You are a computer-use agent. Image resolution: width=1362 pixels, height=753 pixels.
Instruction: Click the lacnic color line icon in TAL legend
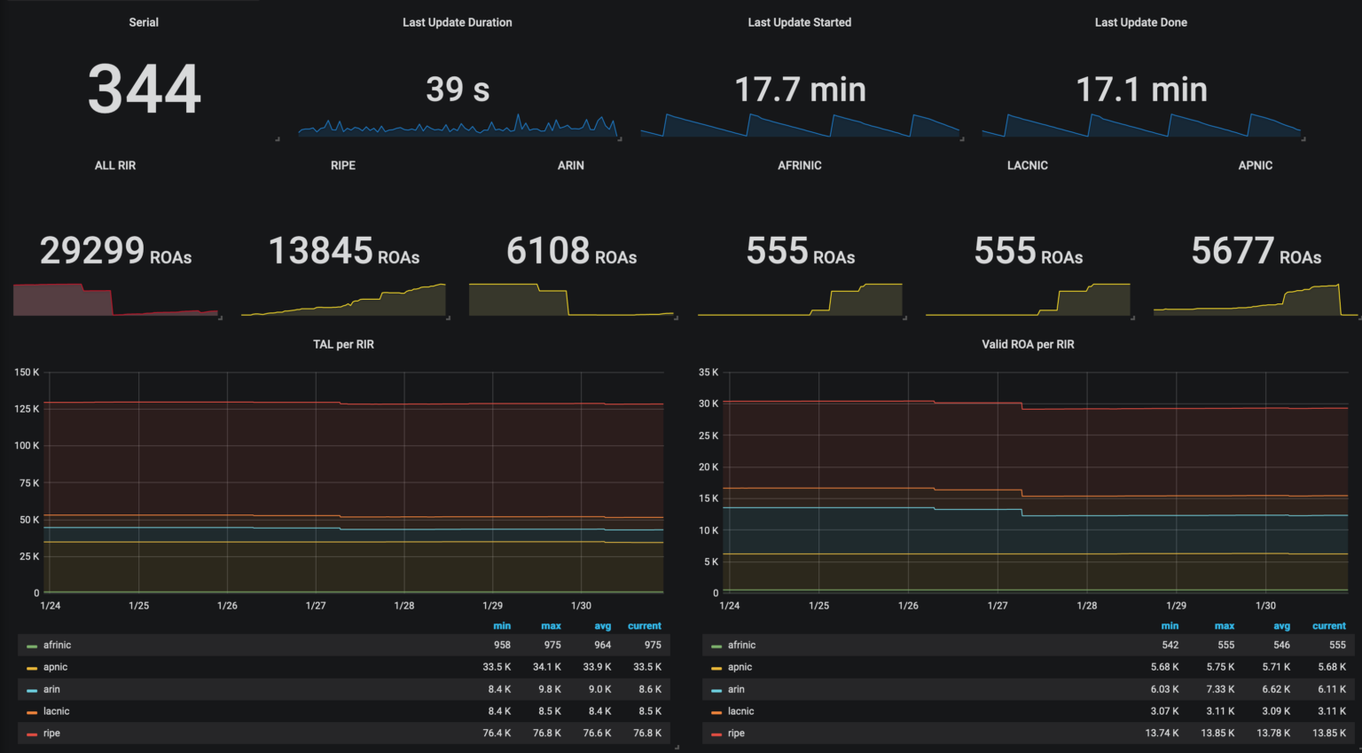tap(31, 711)
